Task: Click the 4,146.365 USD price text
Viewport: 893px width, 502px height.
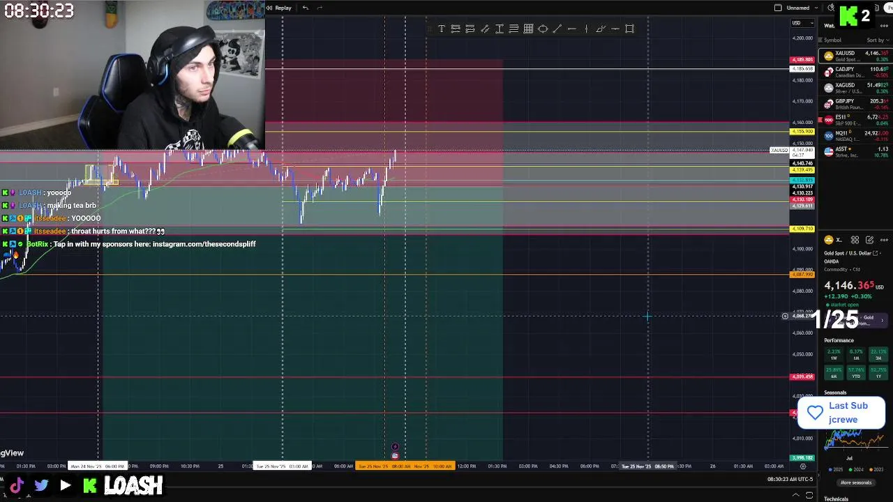Action: [854, 286]
